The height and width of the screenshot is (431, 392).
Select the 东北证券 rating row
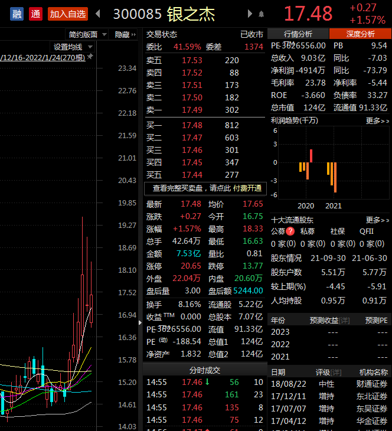[x=329, y=396]
